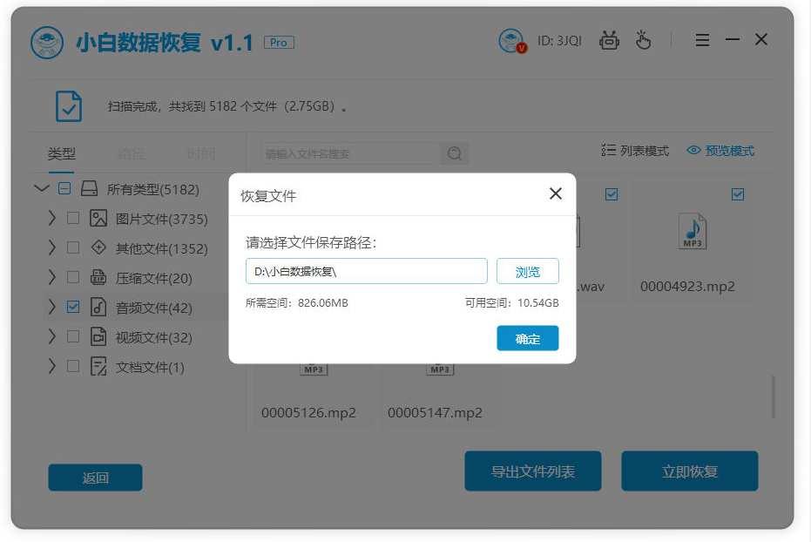The width and height of the screenshot is (811, 542).
Task: Click the music note icon beside 音频文件(42)
Action: (98, 308)
